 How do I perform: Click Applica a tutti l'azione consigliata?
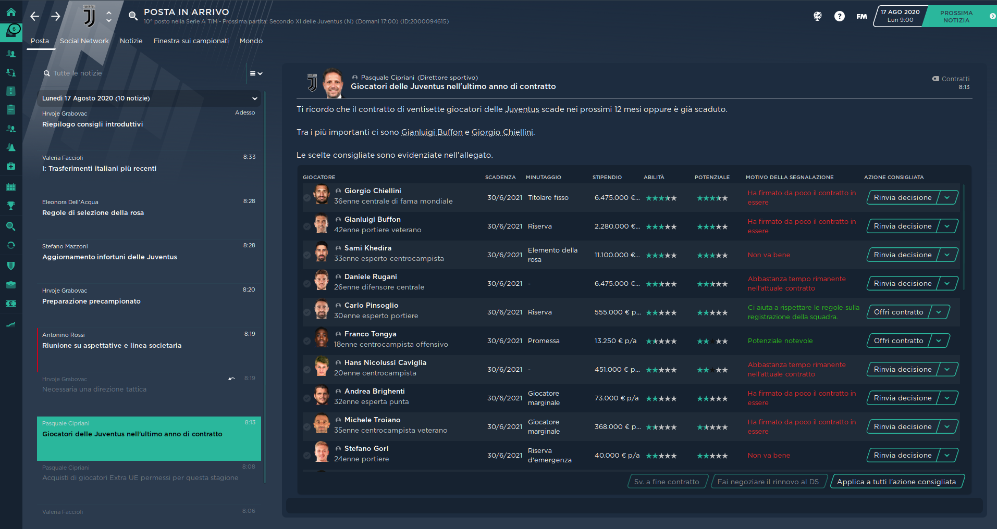[x=896, y=482]
